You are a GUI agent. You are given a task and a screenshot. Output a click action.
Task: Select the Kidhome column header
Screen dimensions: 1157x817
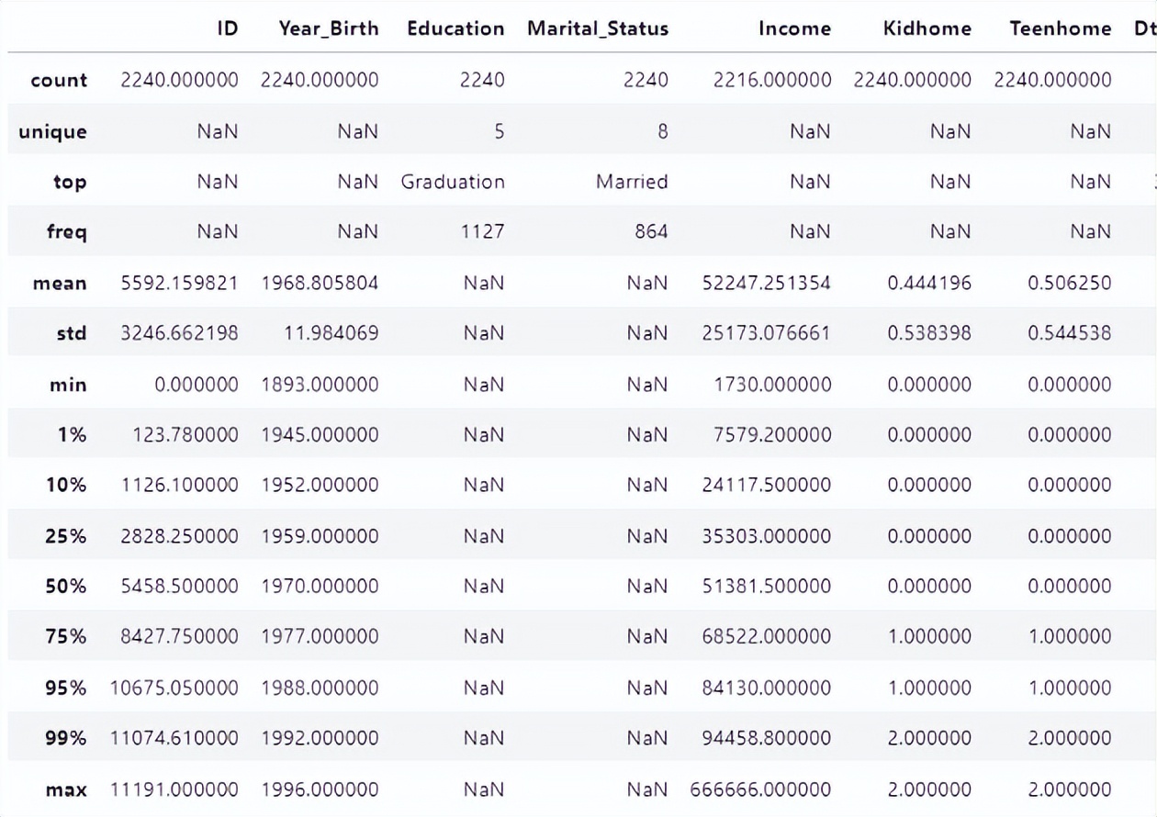[x=927, y=28]
